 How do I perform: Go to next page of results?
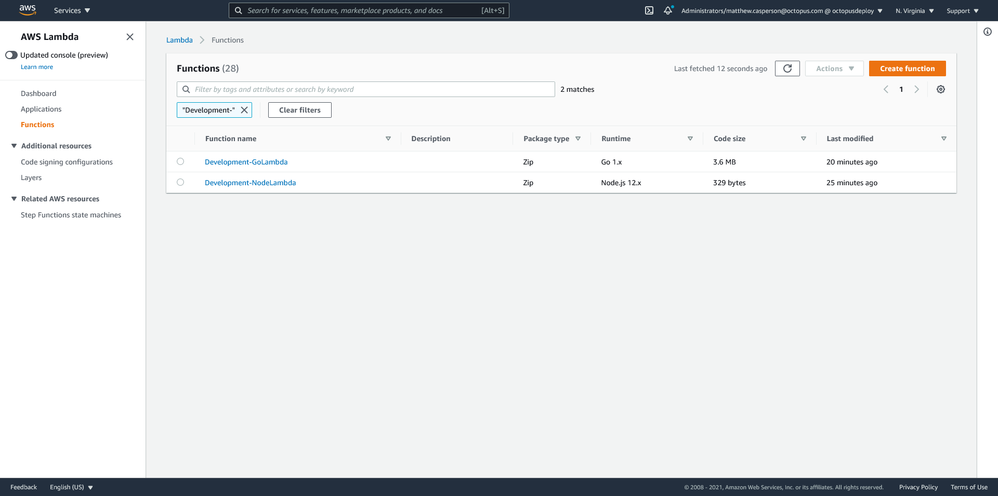[916, 89]
